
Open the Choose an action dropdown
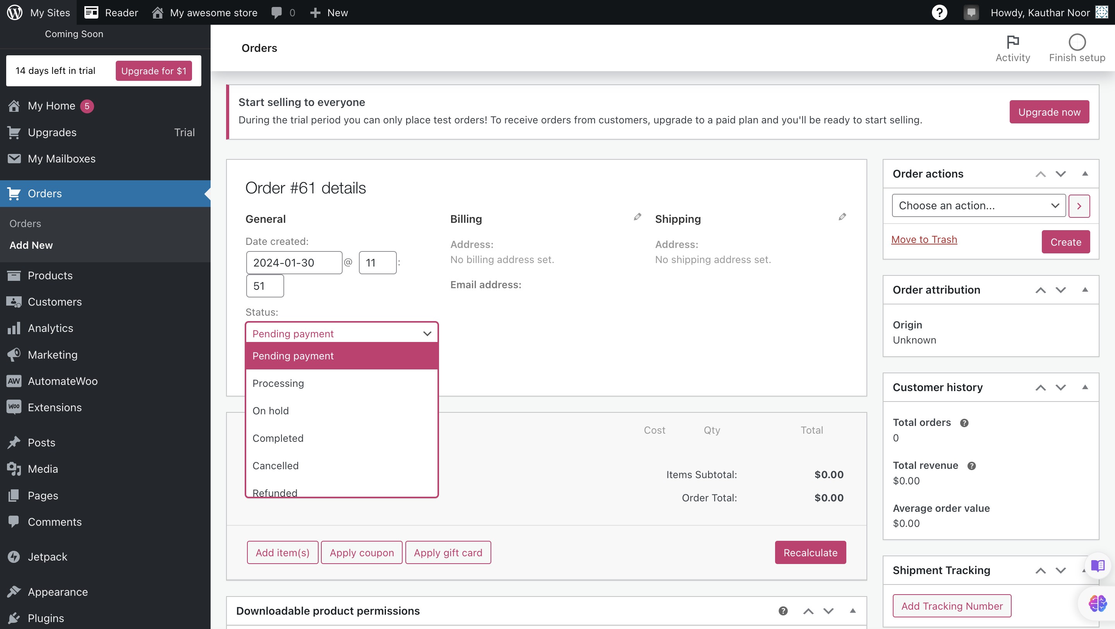coord(978,205)
